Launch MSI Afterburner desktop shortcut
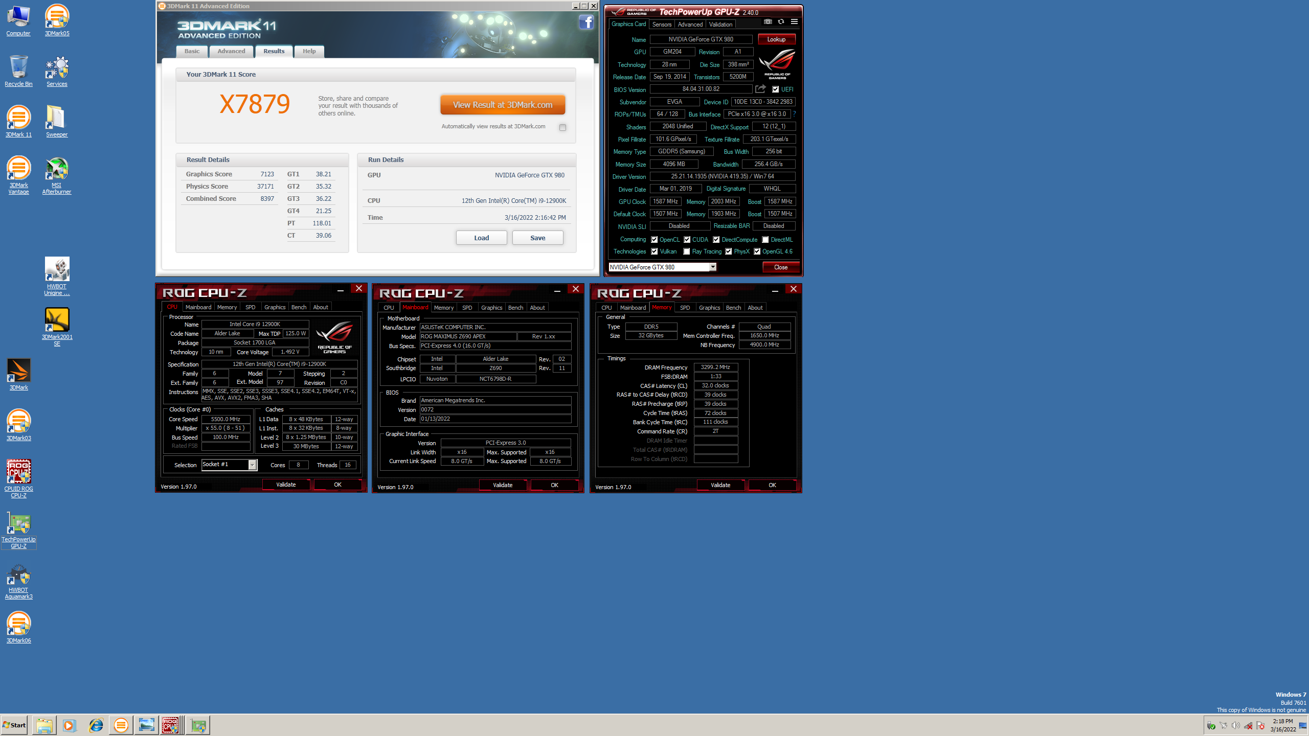The height and width of the screenshot is (736, 1309). point(57,175)
